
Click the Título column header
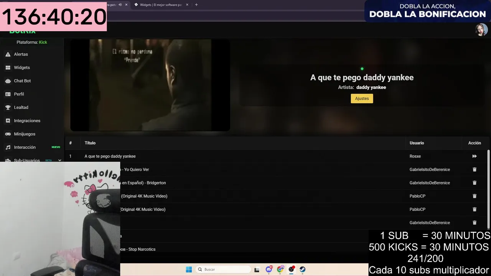[x=90, y=143]
